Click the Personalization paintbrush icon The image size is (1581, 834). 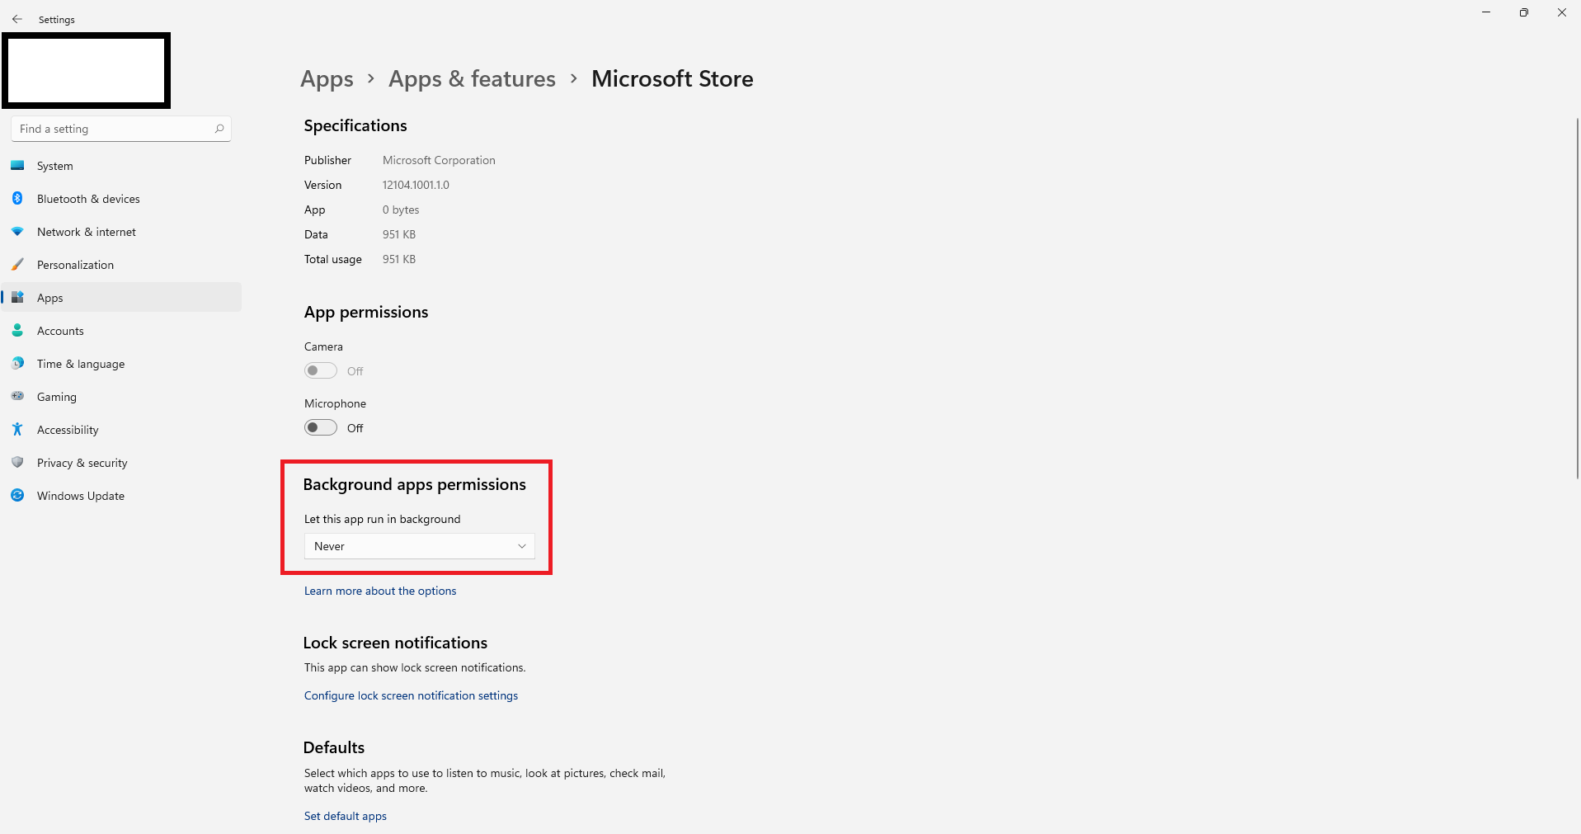tap(17, 265)
